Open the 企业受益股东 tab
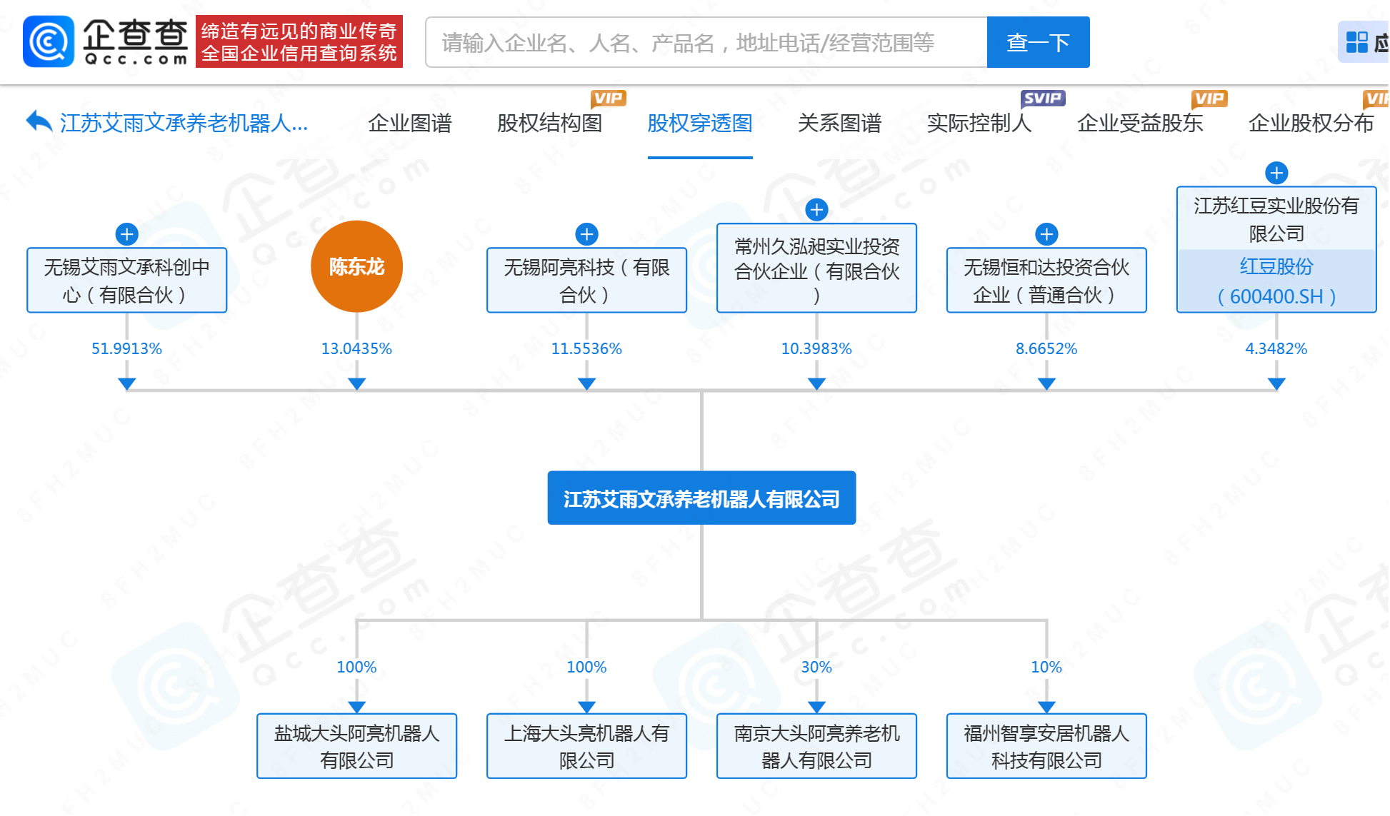This screenshot has width=1390, height=816. [1140, 123]
